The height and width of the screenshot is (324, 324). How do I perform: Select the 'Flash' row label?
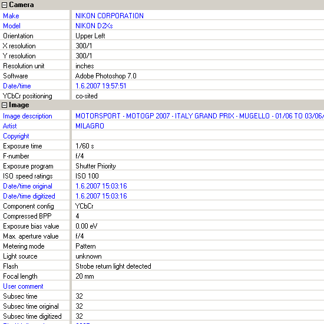click(x=11, y=266)
